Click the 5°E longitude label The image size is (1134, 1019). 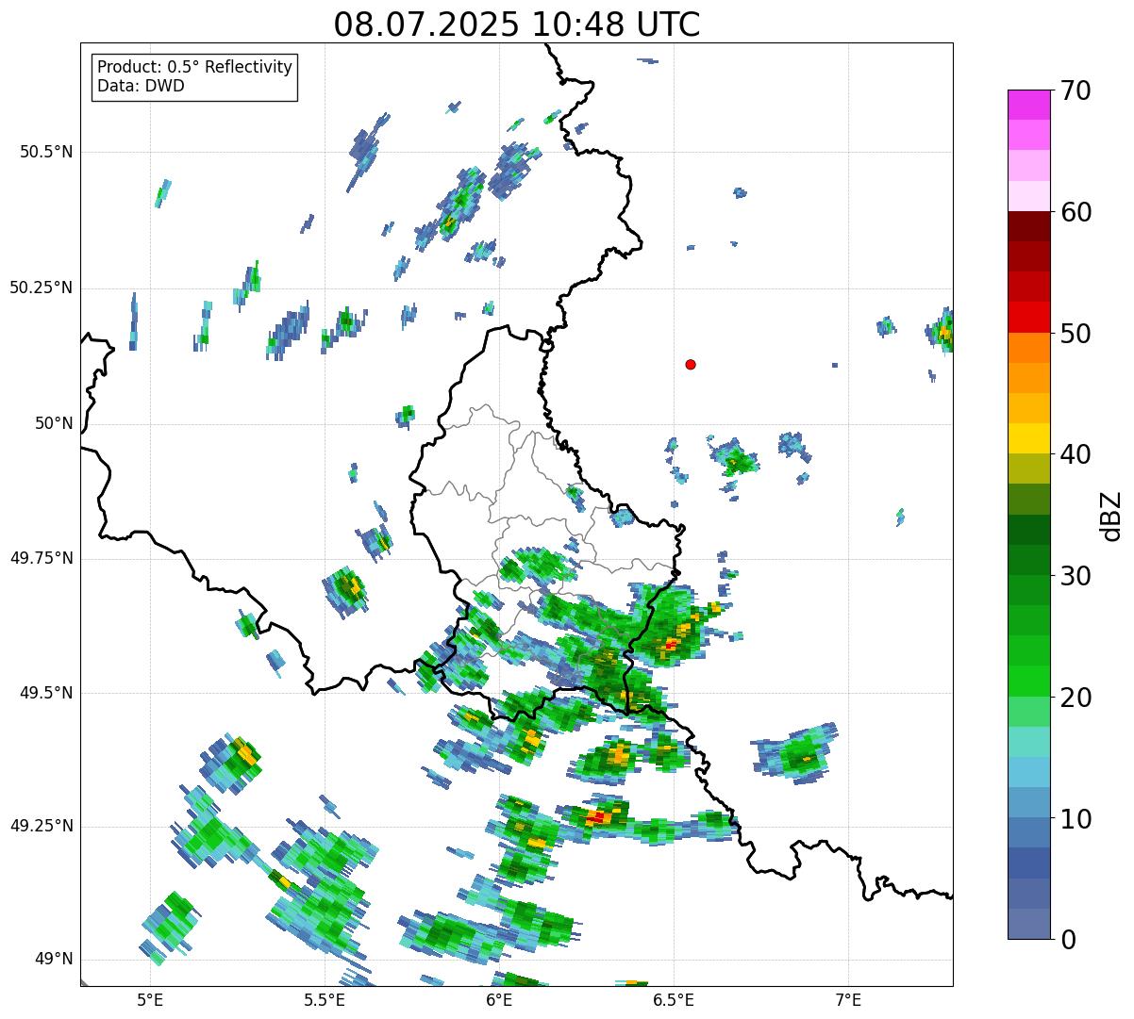pos(150,999)
